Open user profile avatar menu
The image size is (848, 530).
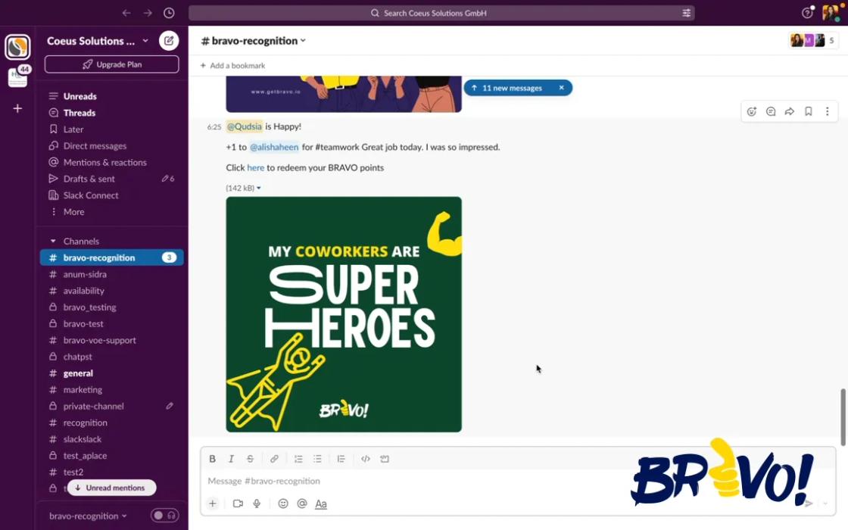831,12
